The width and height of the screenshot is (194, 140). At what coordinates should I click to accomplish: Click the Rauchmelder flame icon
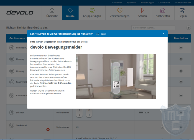[x=12, y=82]
